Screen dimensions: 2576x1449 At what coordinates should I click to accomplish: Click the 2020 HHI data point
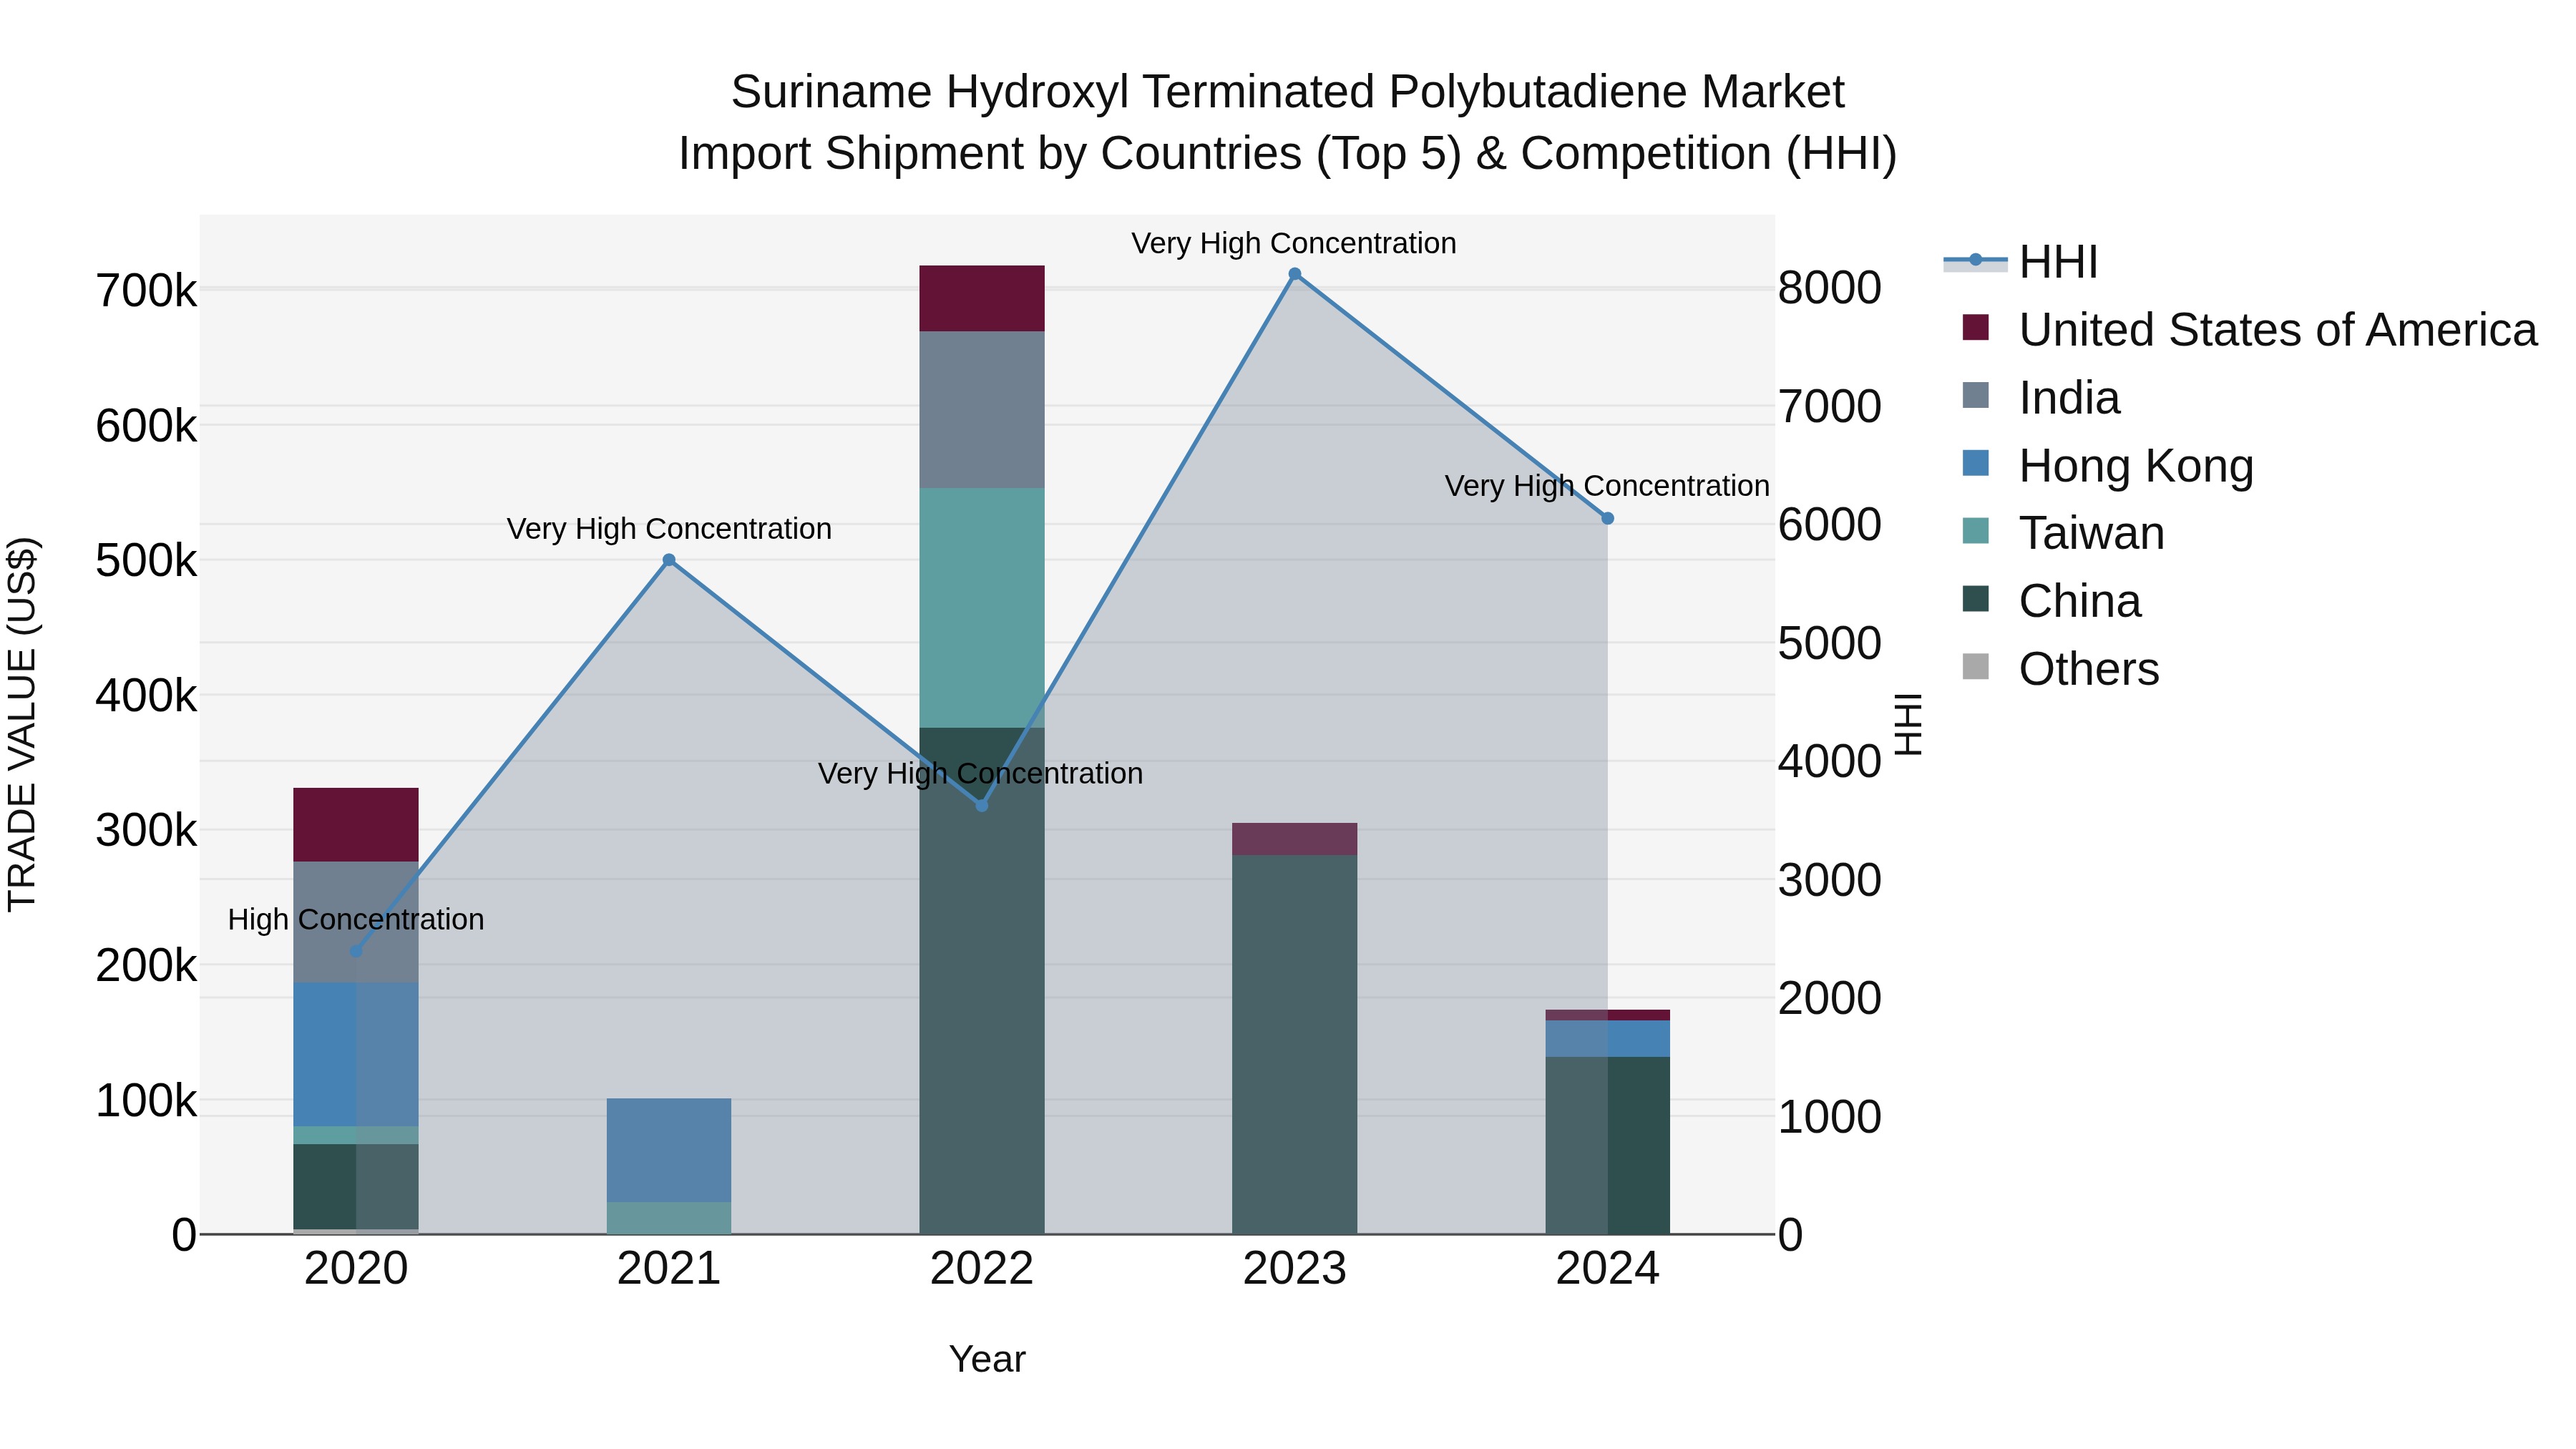pyautogui.click(x=356, y=951)
